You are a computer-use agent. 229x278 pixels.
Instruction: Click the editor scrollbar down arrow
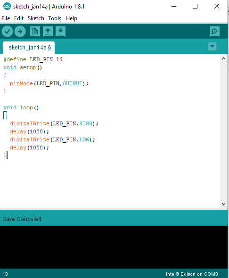click(223, 204)
